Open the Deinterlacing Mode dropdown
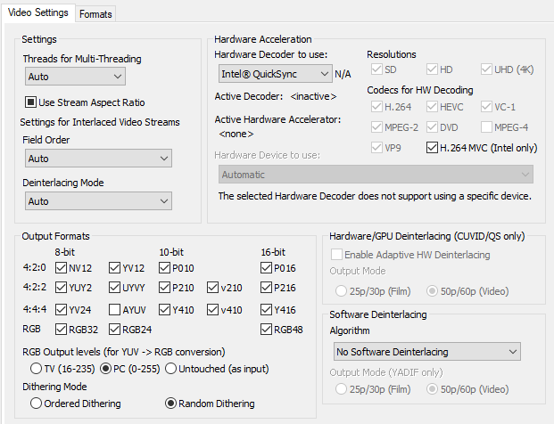 tap(97, 202)
